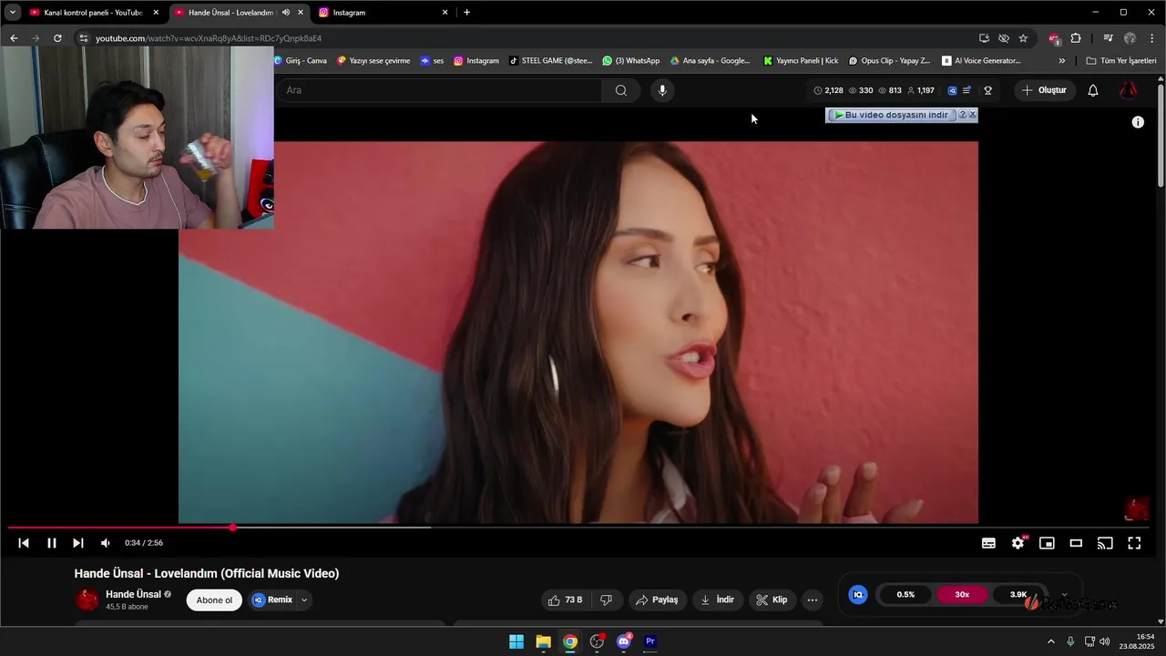Toggle subtitles with the captions button
1166x656 pixels.
[x=988, y=543]
